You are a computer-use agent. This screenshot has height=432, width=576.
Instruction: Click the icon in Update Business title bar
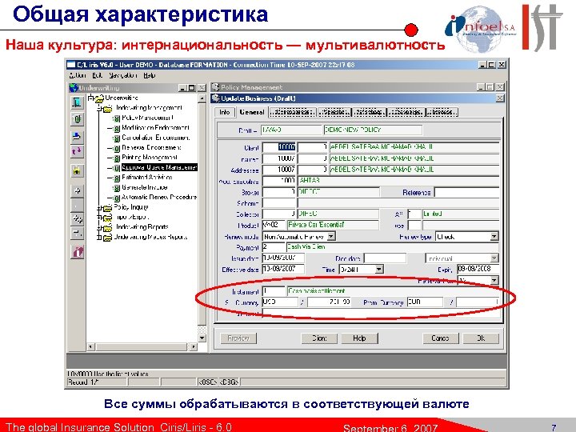tap(216, 98)
